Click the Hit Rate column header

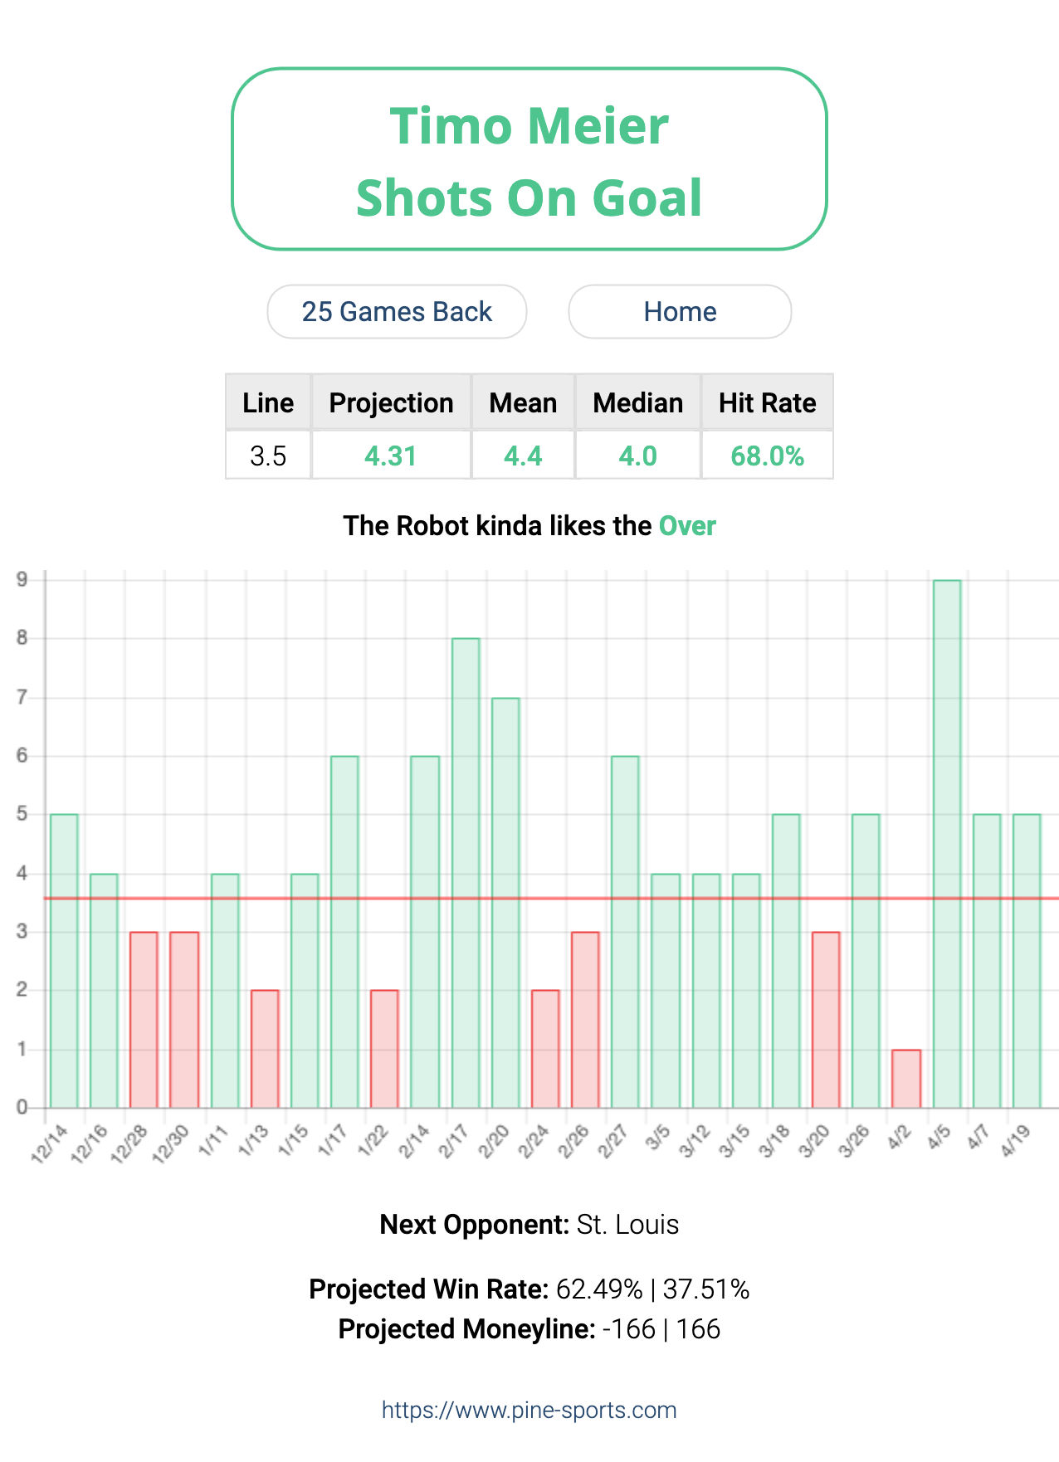tap(768, 402)
